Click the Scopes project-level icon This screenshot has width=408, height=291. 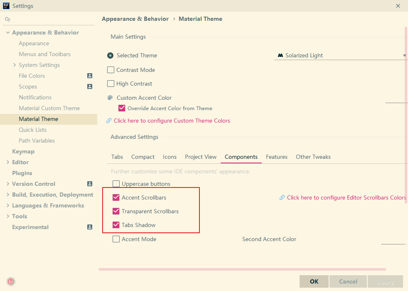90,86
